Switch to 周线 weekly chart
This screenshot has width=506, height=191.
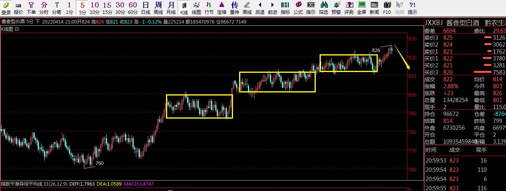[158, 8]
